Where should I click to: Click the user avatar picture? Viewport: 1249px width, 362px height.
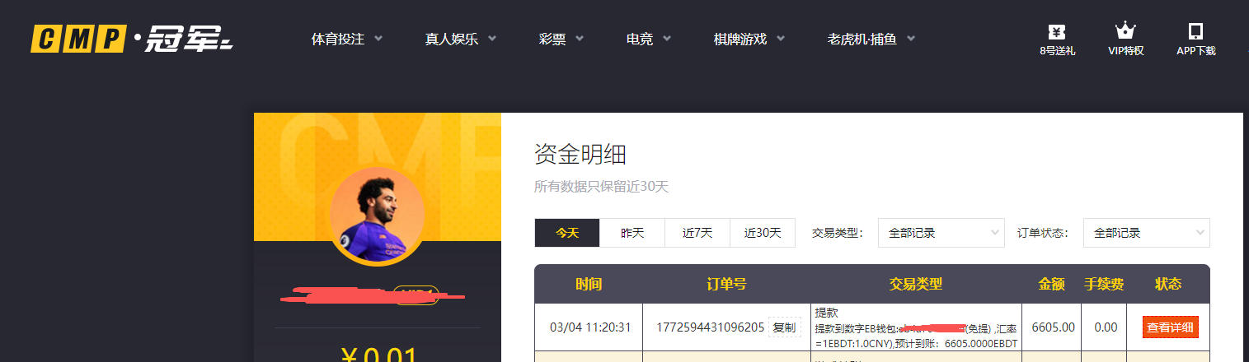tap(377, 217)
